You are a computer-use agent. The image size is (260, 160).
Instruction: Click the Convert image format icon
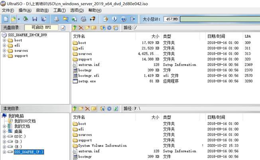coord(65,19)
